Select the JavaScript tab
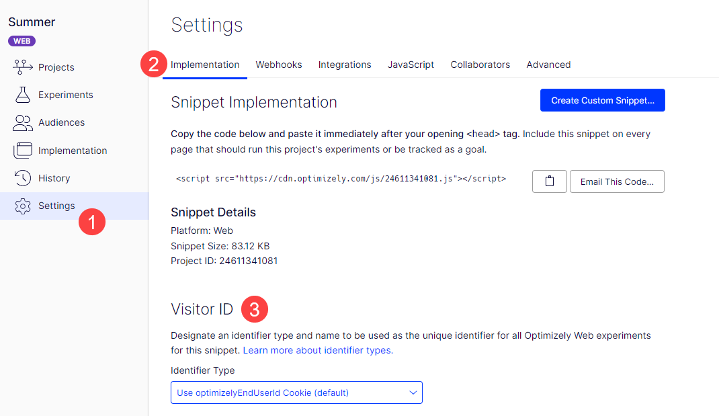Viewport: 719px width, 416px height. (411, 65)
